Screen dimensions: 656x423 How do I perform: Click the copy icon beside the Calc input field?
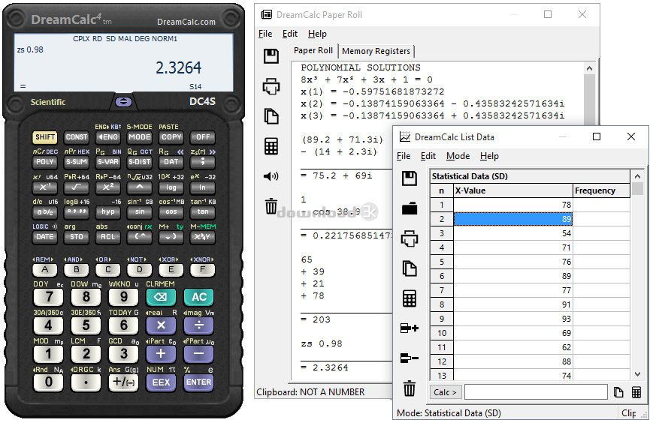click(618, 392)
